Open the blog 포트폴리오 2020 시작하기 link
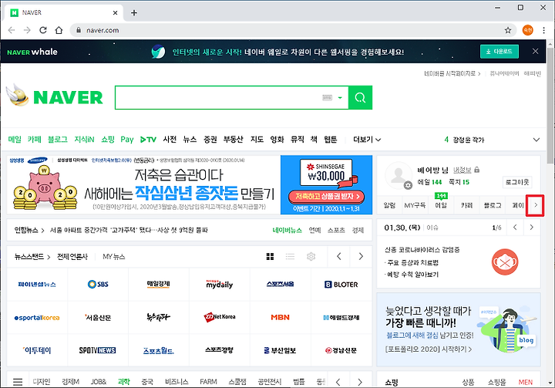555x388 pixels. click(429, 349)
